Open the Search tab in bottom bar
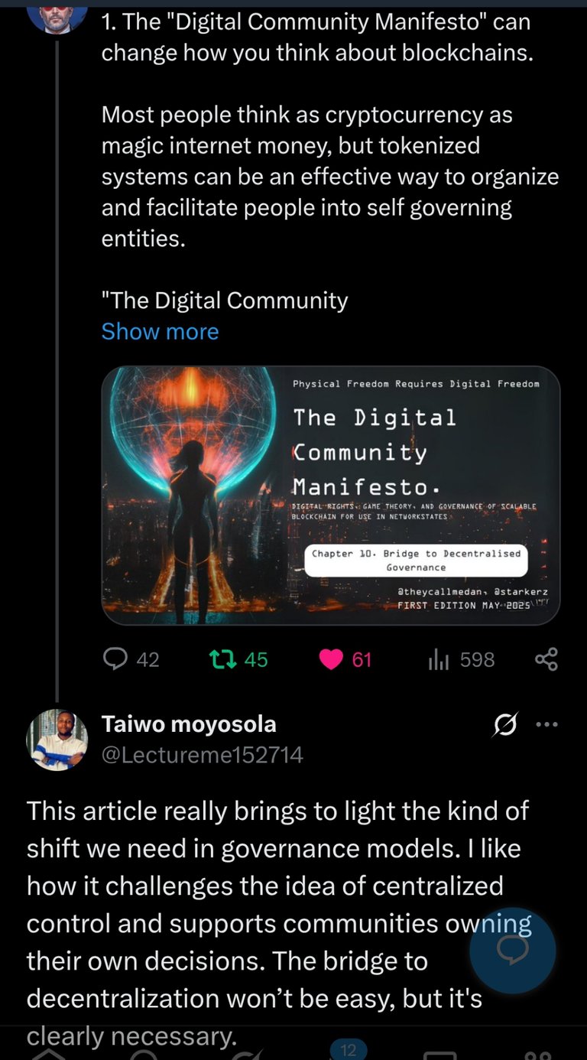 pyautogui.click(x=144, y=1054)
